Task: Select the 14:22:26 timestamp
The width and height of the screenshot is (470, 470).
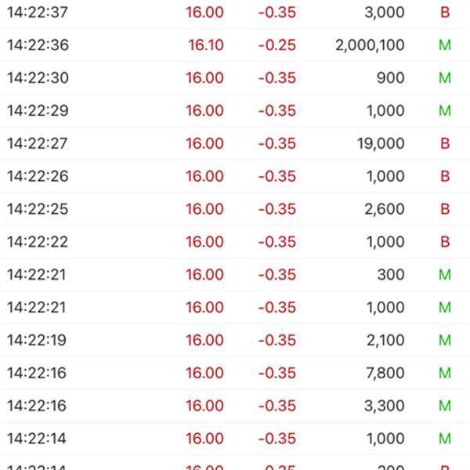Action: (x=38, y=176)
